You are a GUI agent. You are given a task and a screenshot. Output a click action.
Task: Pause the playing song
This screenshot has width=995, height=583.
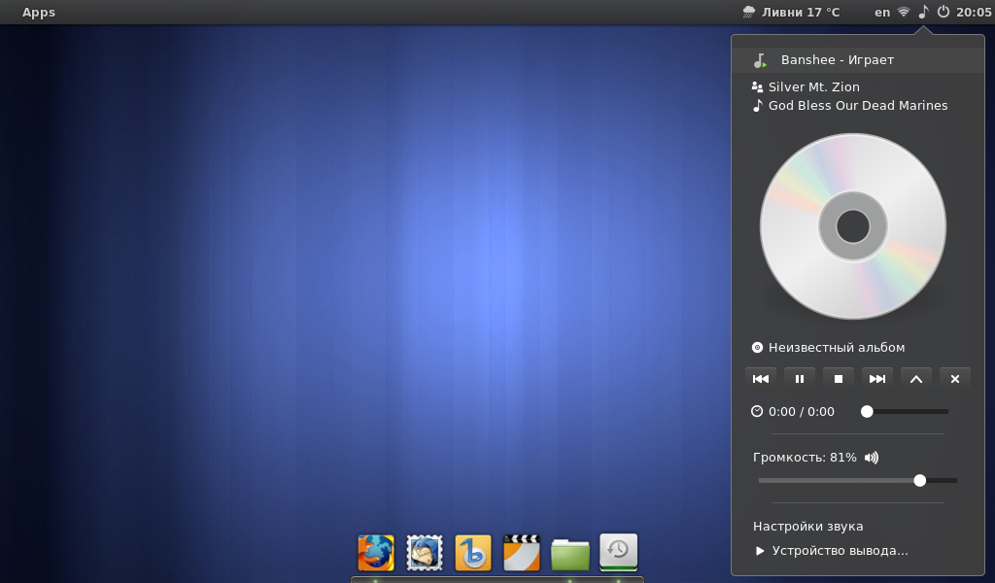coord(800,379)
